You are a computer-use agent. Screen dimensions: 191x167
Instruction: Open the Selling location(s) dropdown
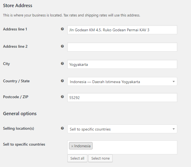point(122,129)
